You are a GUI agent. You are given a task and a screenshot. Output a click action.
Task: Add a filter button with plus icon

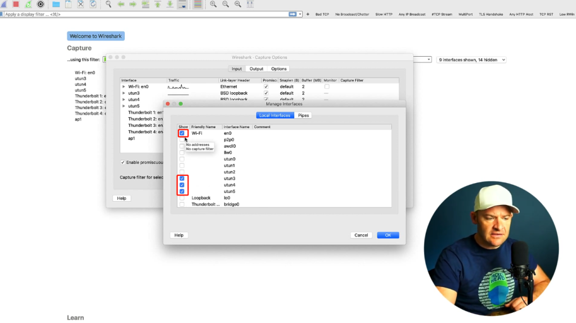[x=308, y=14]
